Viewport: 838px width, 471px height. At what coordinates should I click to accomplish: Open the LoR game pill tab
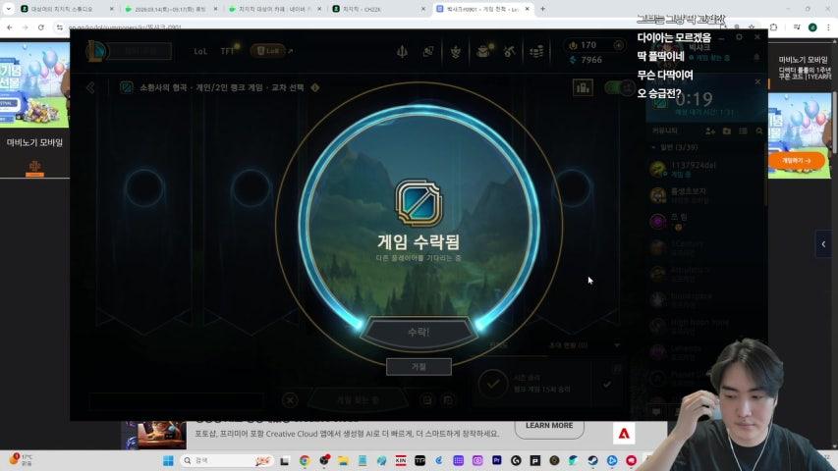[x=268, y=51]
